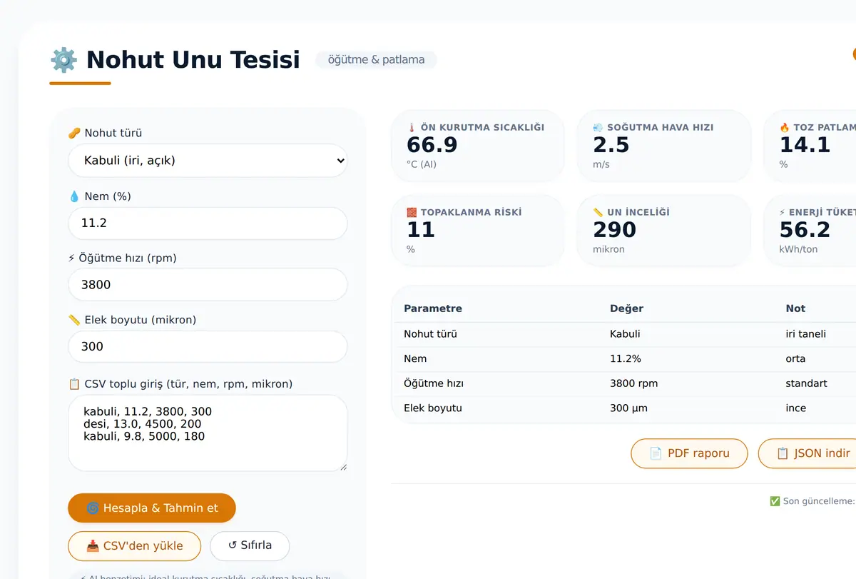Click the gear icon beside Nohut Unu Tesisi
856x579 pixels.
(63, 60)
